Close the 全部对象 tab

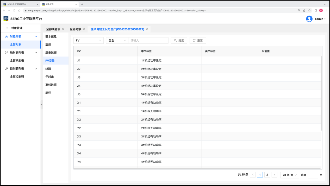click(84, 29)
